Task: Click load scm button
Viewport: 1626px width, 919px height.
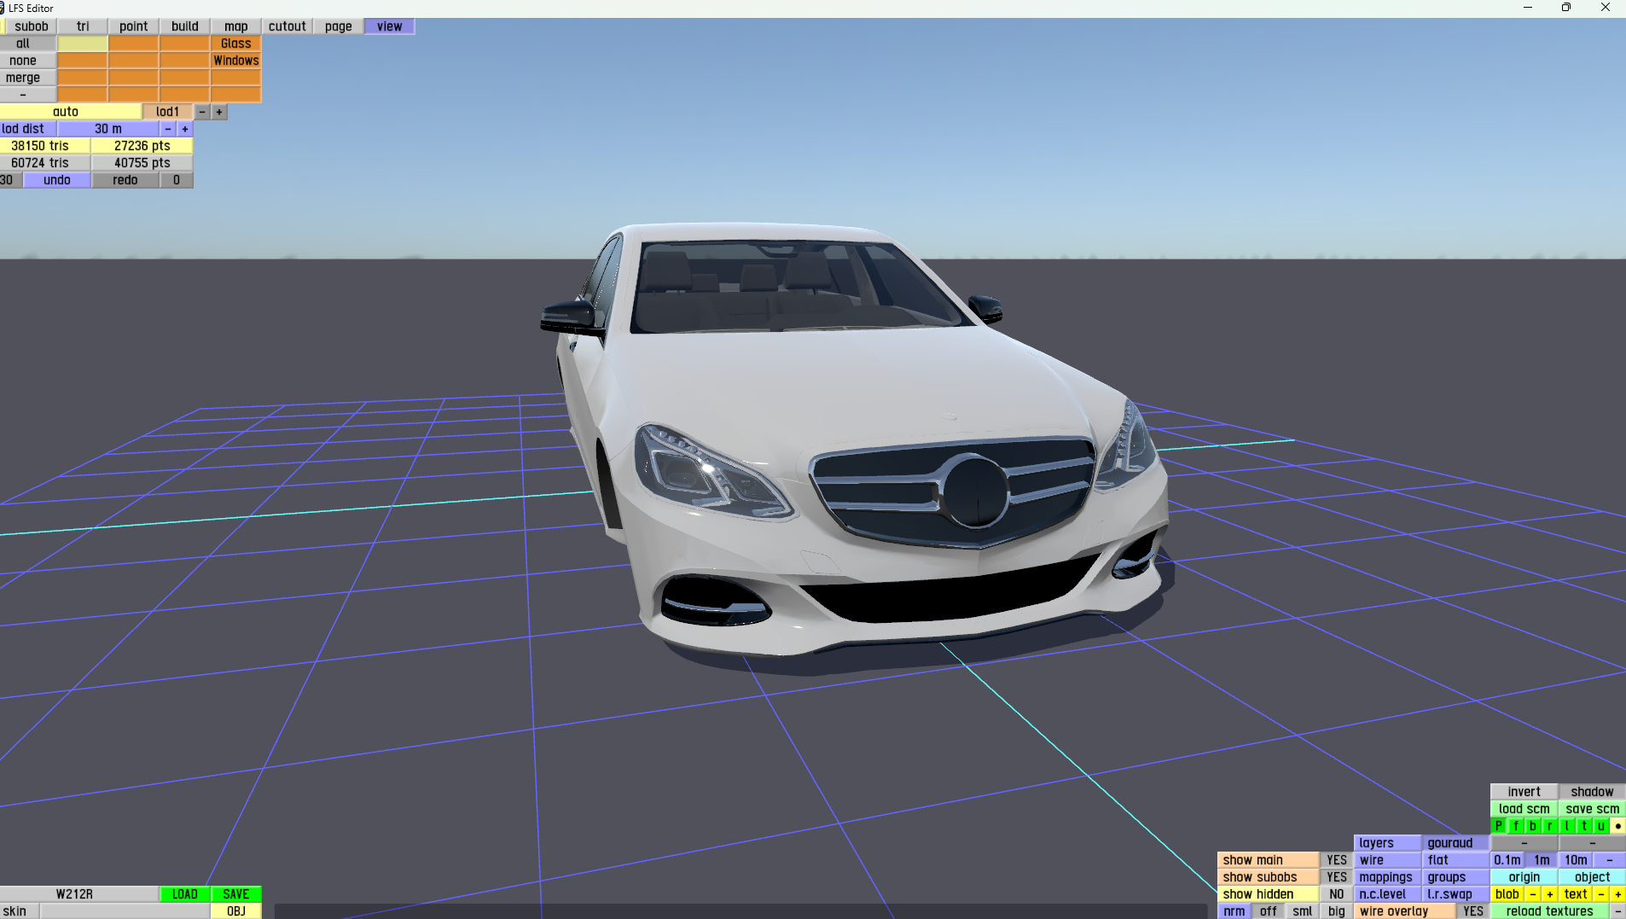Action: click(1524, 809)
